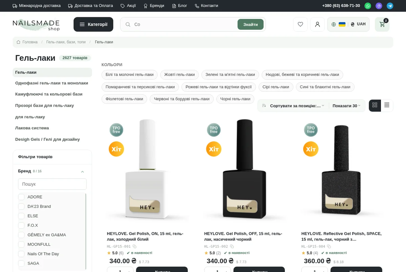Click the main search input field
The width and height of the screenshot is (406, 272).
click(184, 24)
